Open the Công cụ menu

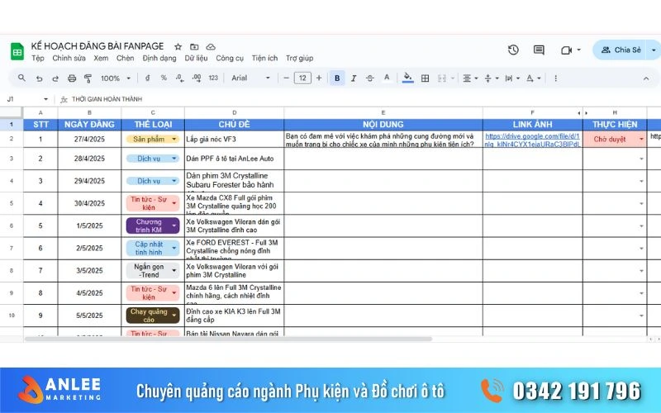point(230,58)
